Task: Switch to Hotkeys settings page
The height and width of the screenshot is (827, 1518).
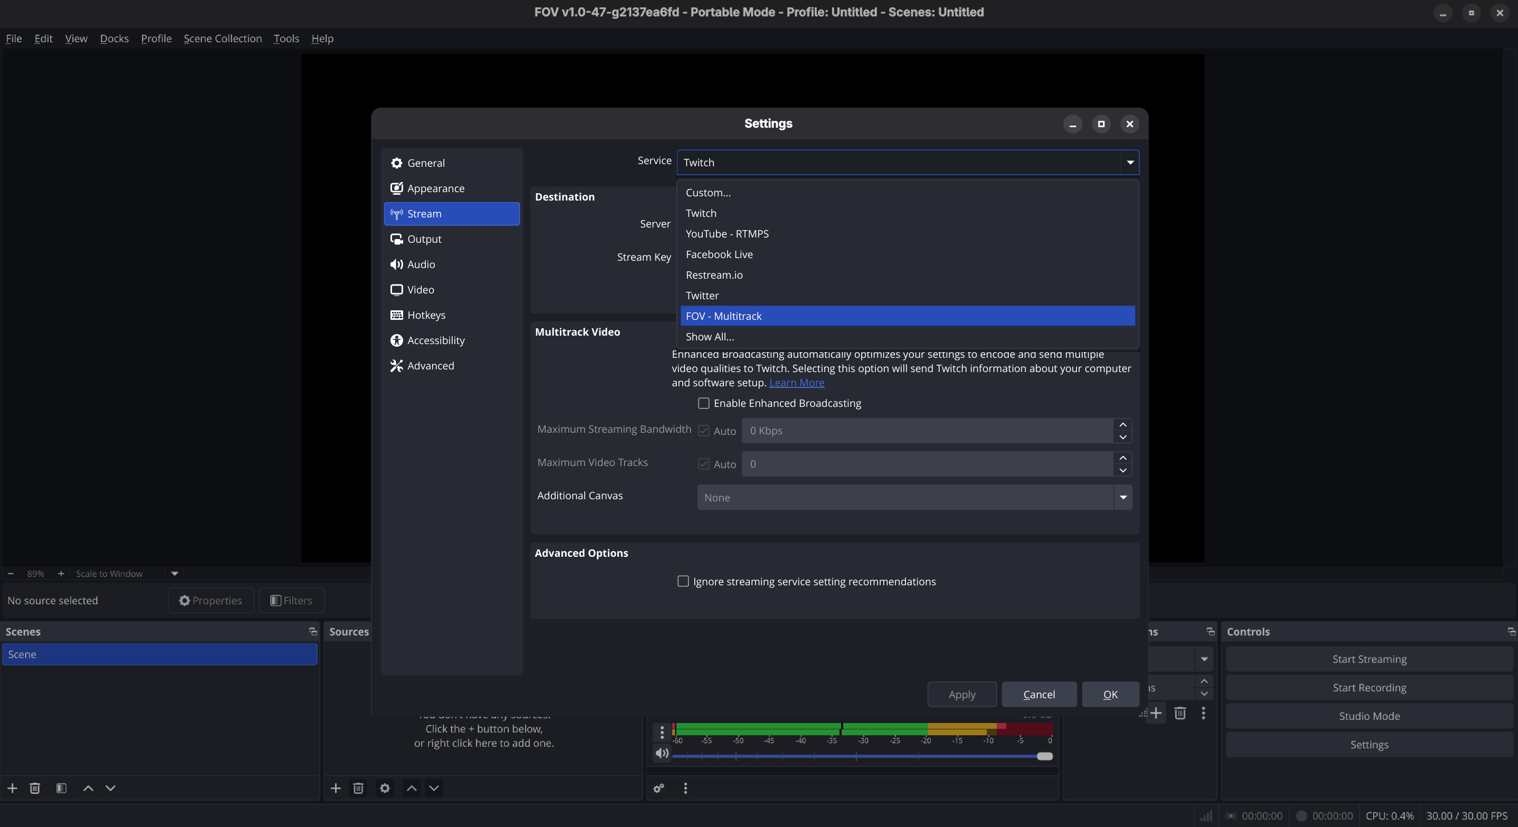Action: (x=452, y=315)
